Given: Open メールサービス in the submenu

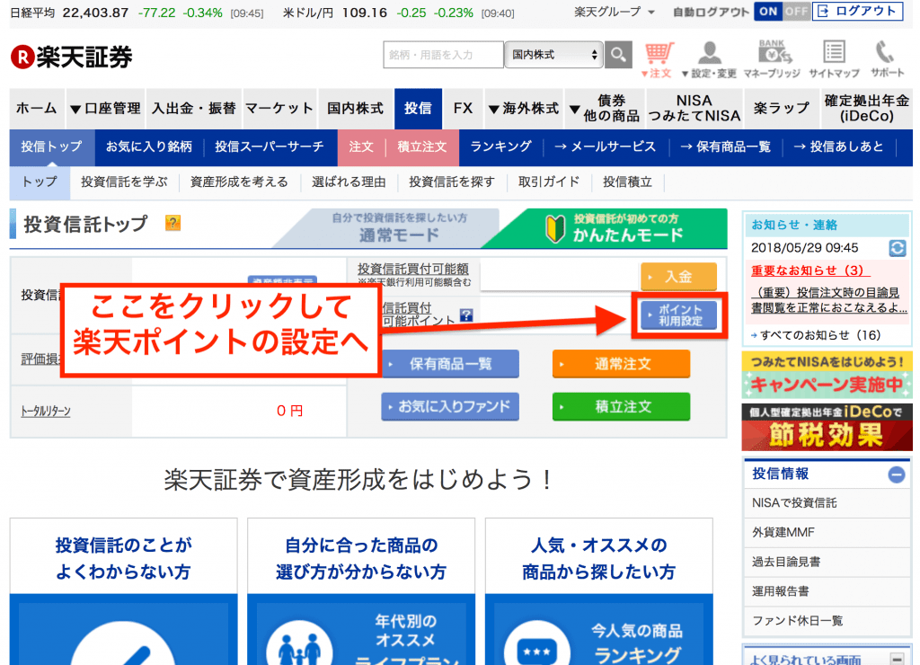Looking at the screenshot, I should tap(605, 146).
